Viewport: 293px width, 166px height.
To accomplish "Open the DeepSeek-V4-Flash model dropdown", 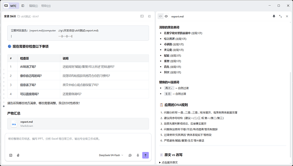I will 111,155.
